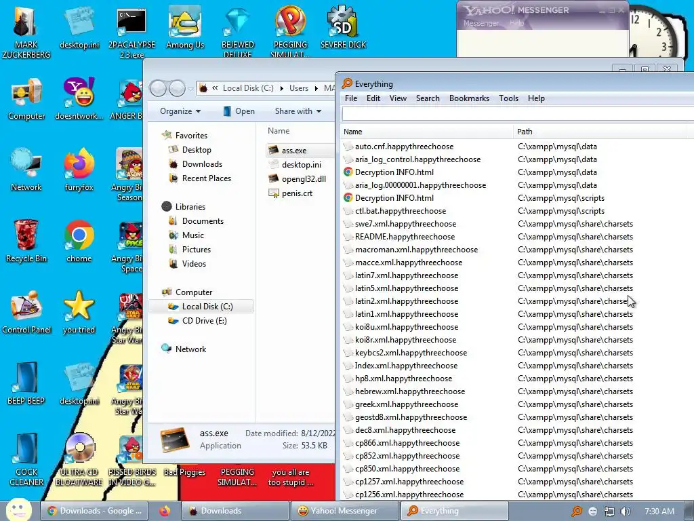694x521 pixels.
Task: Open the MARK ZUCKERBERG desktop icon
Action: (26, 31)
